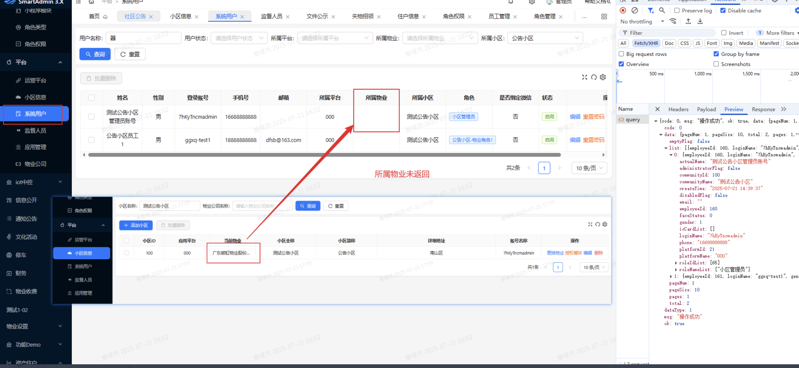This screenshot has width=799, height=368.
Task: Switch to the 角色管理 tab
Action: [x=544, y=16]
